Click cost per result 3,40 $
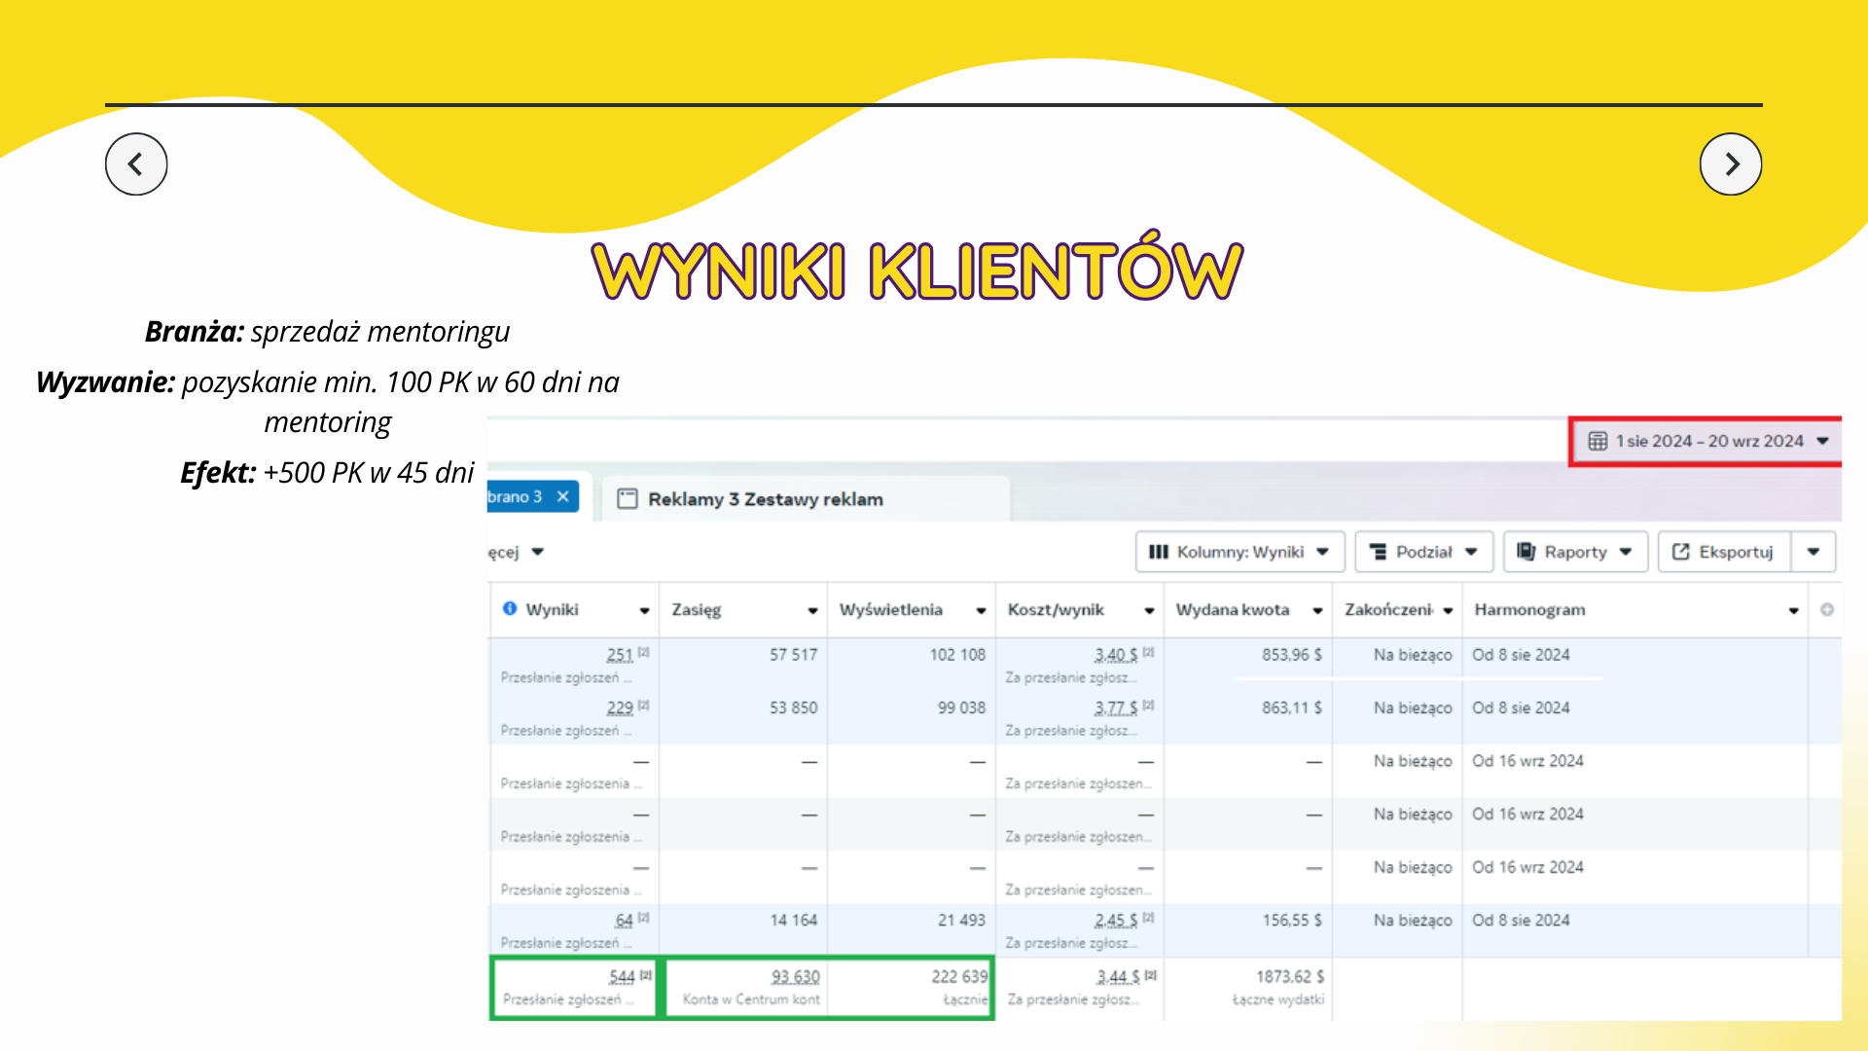1868x1051 pixels. click(1116, 655)
